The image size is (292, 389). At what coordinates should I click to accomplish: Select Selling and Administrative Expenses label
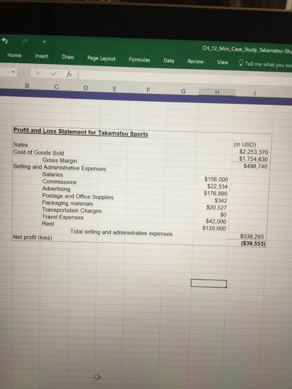(60, 167)
